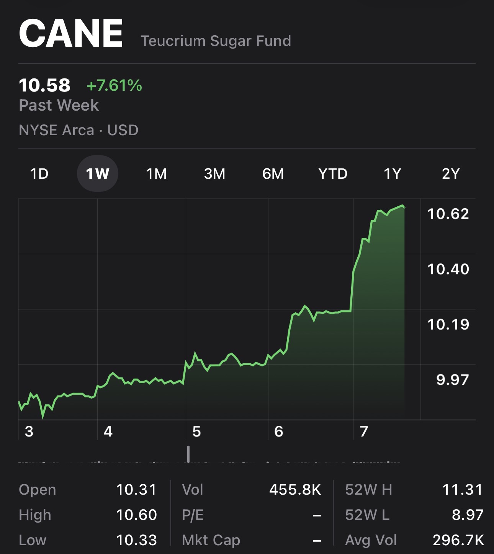
Task: Select the 2Y time range
Action: point(451,174)
